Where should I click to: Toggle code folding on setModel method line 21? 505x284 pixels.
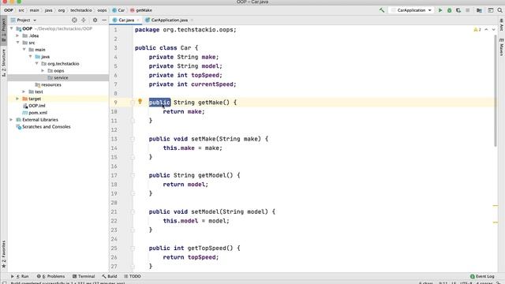point(133,211)
